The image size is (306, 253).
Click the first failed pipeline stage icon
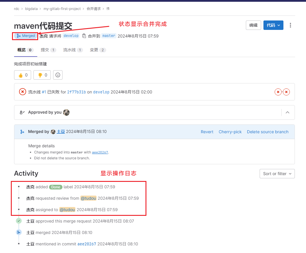278,92
